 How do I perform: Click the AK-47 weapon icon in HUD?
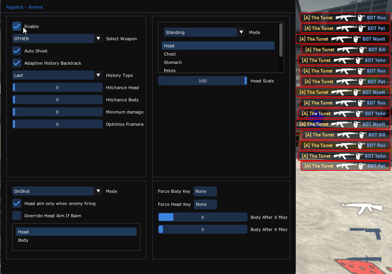362,208
